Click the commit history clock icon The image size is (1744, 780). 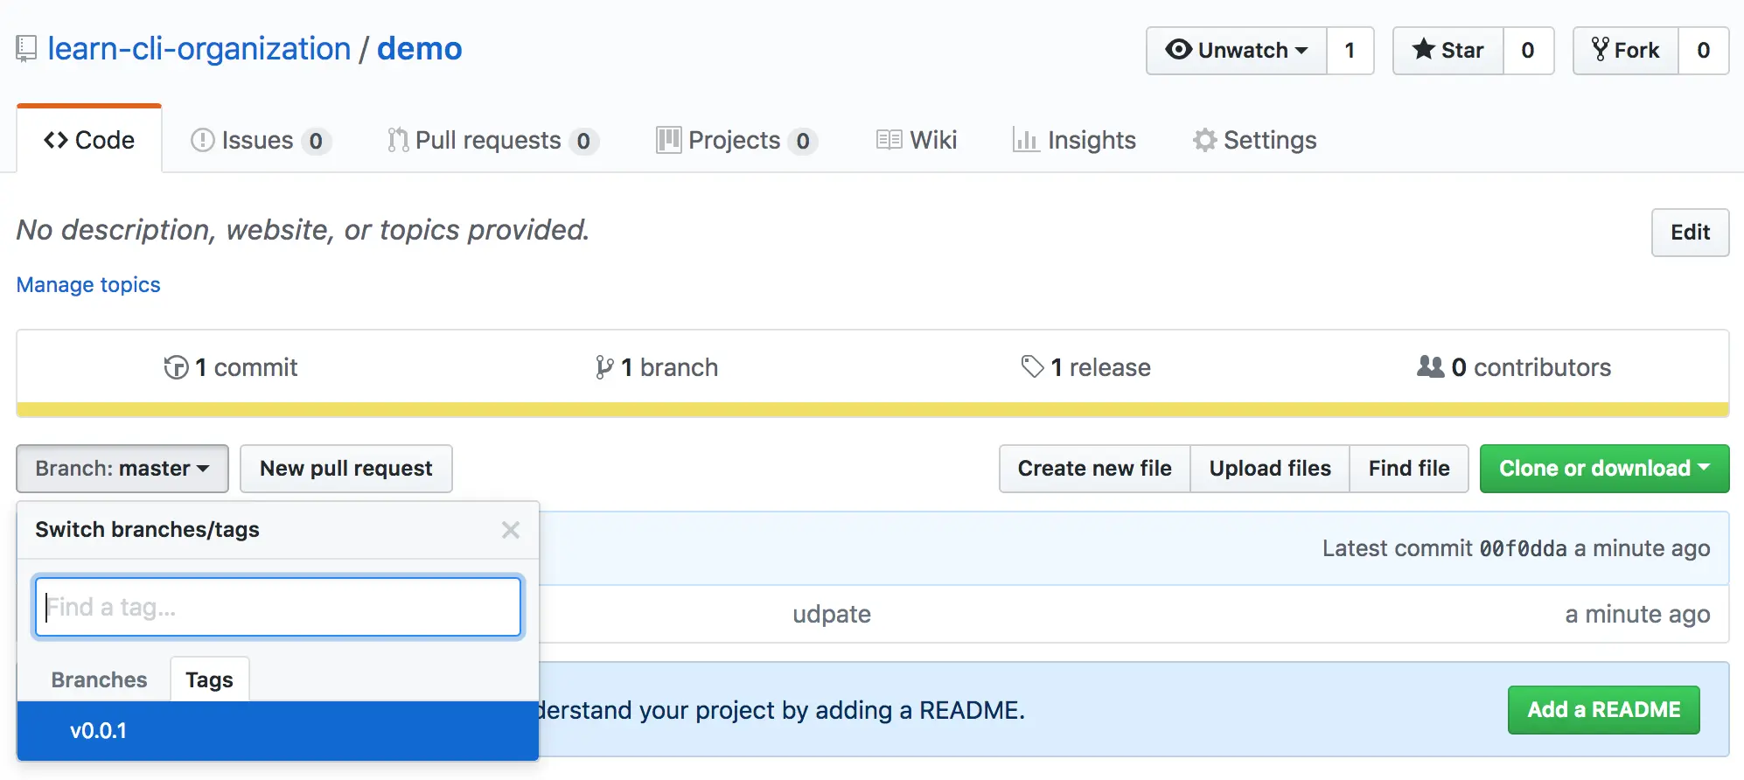click(x=176, y=367)
